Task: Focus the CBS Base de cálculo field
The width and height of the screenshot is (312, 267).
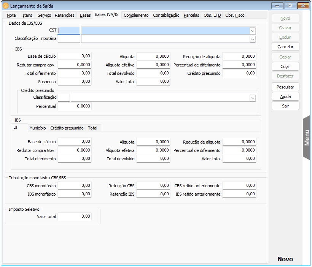Action: coord(75,56)
